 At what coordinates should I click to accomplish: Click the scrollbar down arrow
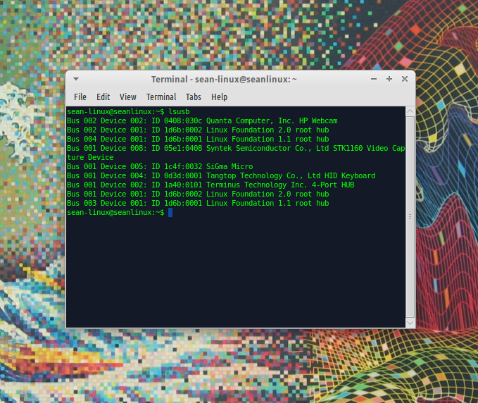pyautogui.click(x=410, y=323)
